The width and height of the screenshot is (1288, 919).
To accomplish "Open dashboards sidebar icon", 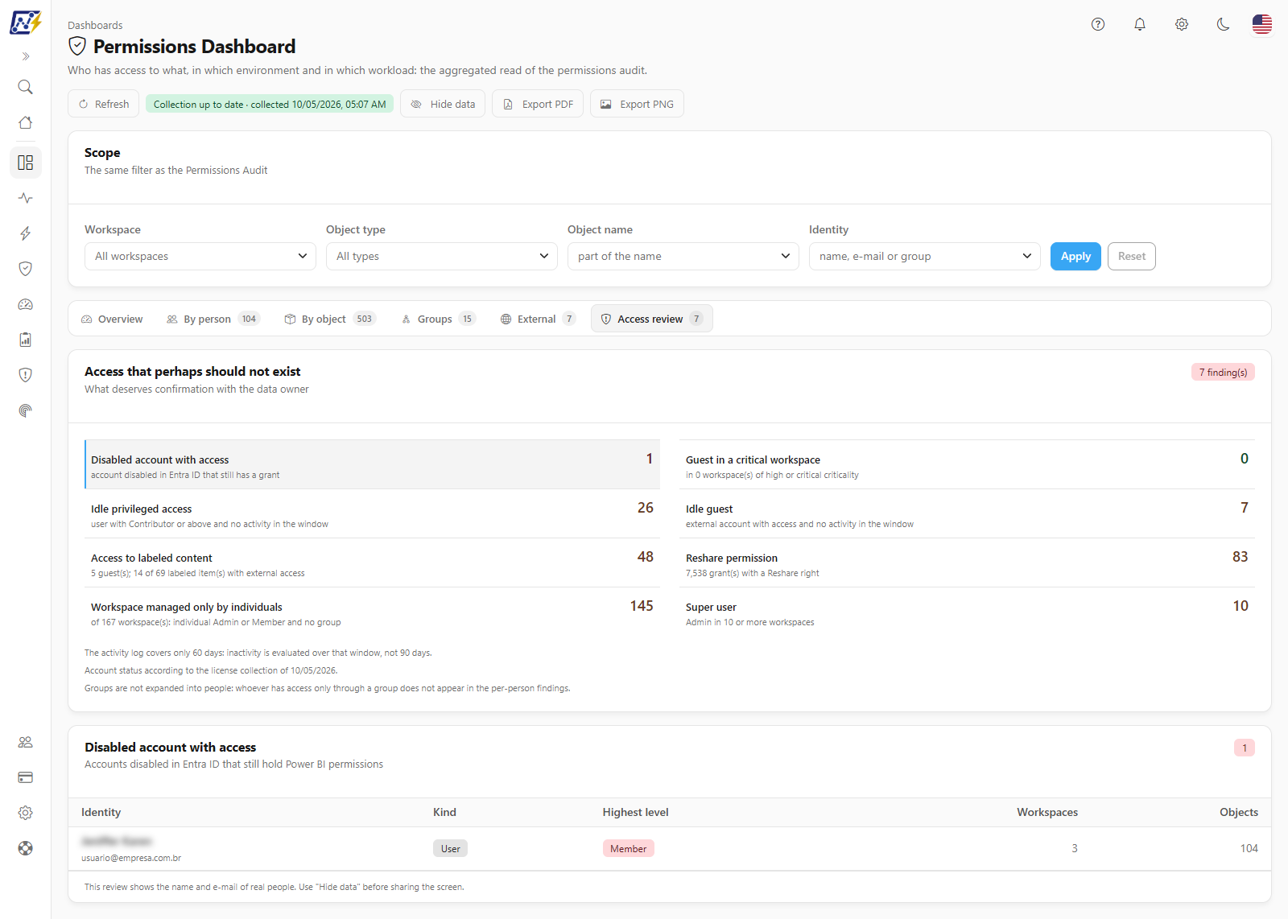I will point(26,163).
